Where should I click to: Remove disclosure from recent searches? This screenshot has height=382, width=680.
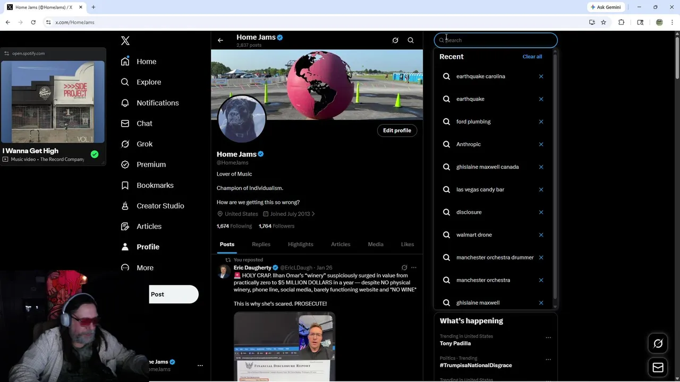coord(541,212)
